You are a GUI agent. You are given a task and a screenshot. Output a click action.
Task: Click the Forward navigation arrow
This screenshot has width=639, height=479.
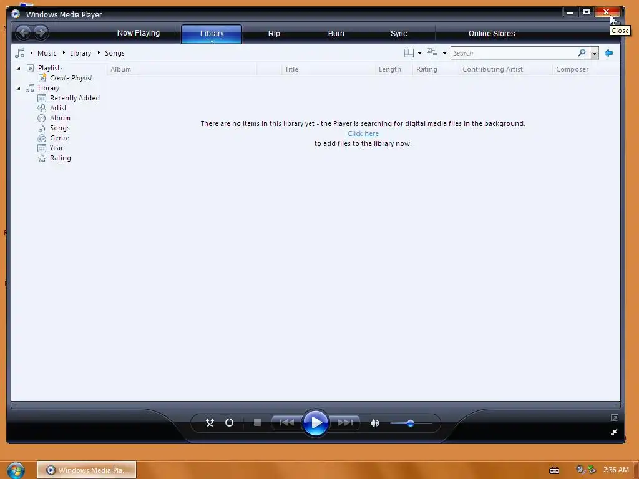point(41,32)
